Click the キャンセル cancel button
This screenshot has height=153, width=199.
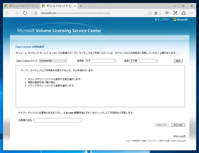coord(178,125)
